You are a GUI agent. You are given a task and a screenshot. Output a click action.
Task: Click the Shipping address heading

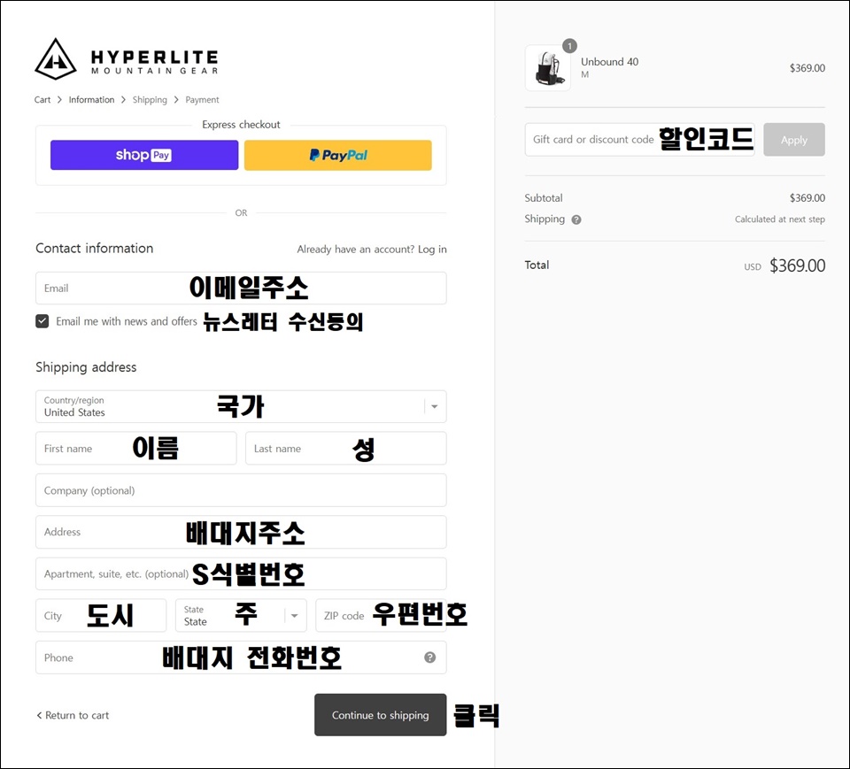click(86, 367)
